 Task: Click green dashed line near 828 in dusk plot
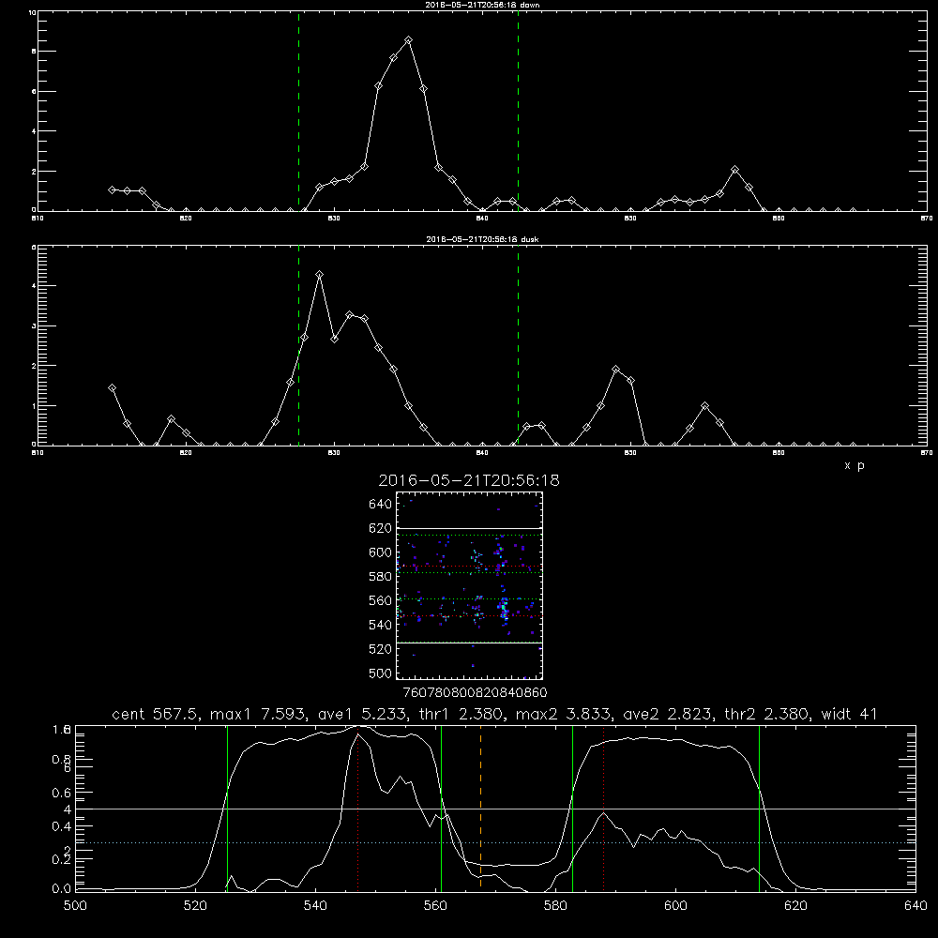point(298,345)
